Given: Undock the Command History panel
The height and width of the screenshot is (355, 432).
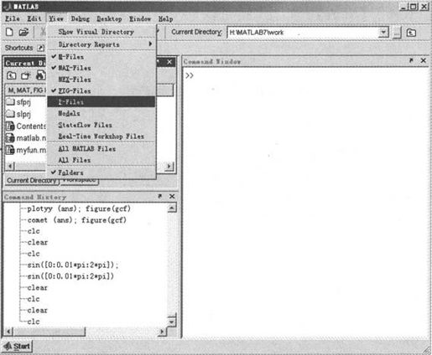Looking at the screenshot, I should pos(160,196).
